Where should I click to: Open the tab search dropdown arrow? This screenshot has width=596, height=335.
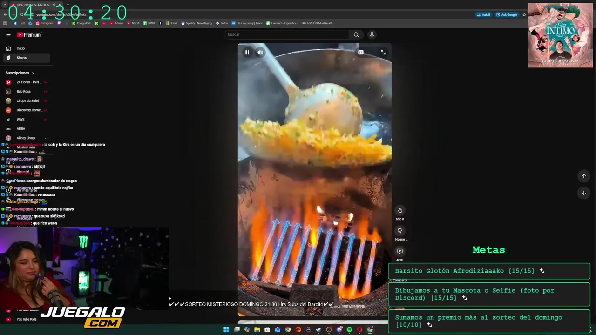click(x=4, y=5)
